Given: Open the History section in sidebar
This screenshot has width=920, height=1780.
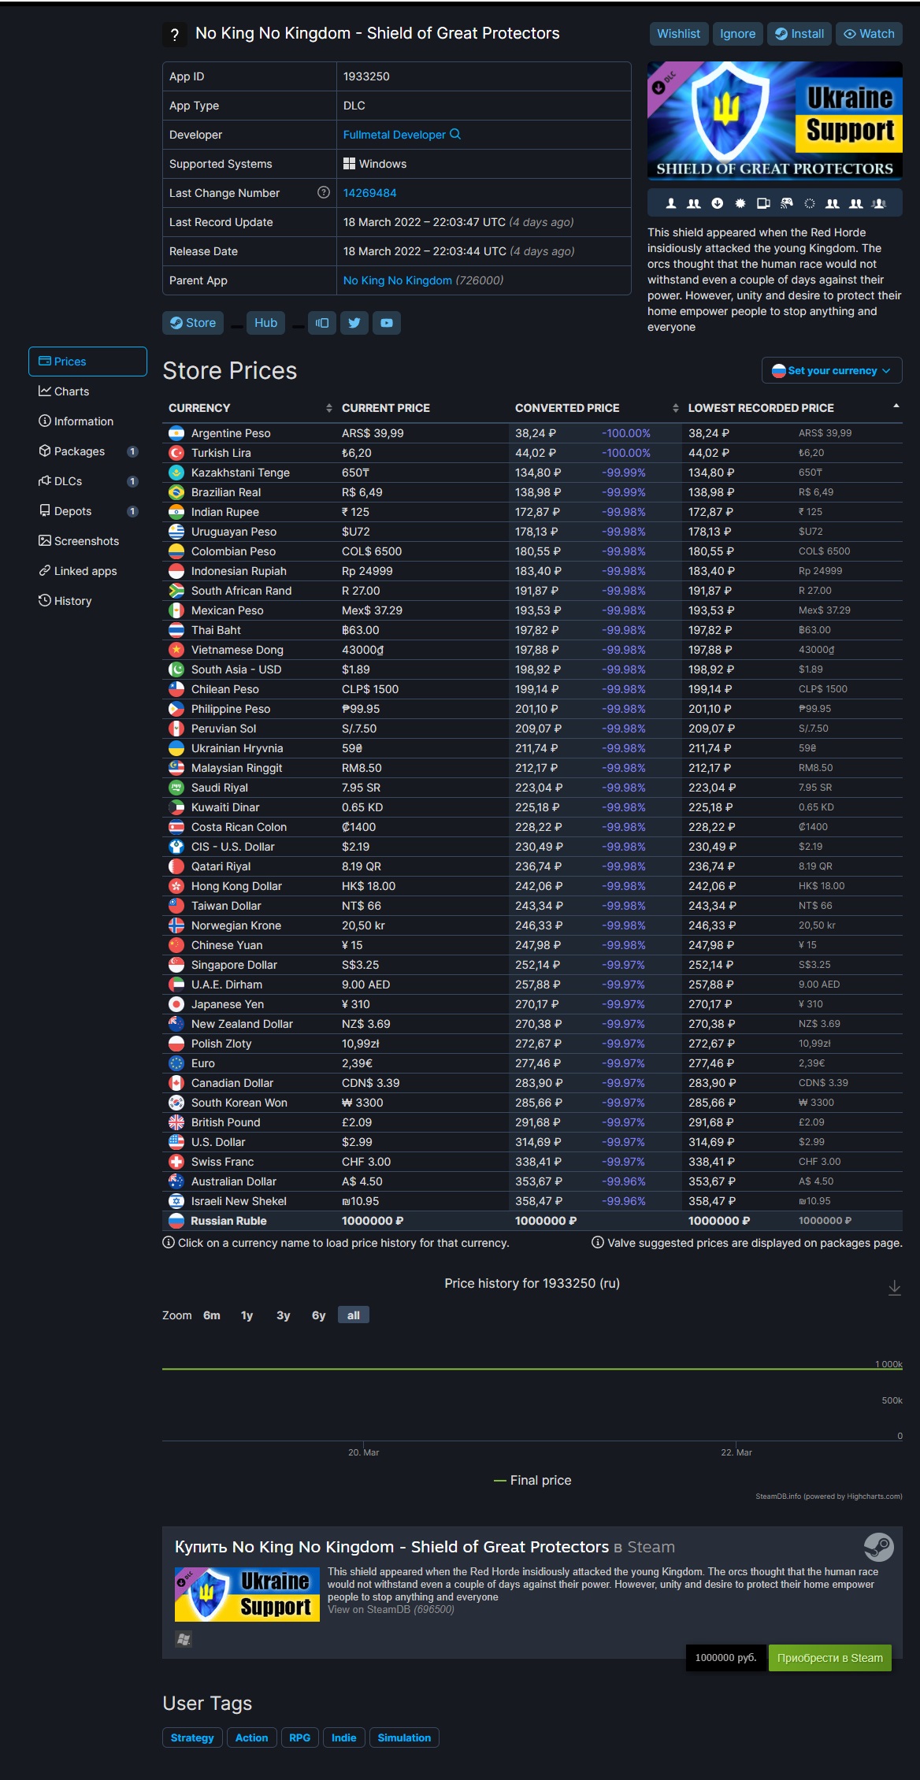Looking at the screenshot, I should point(87,601).
